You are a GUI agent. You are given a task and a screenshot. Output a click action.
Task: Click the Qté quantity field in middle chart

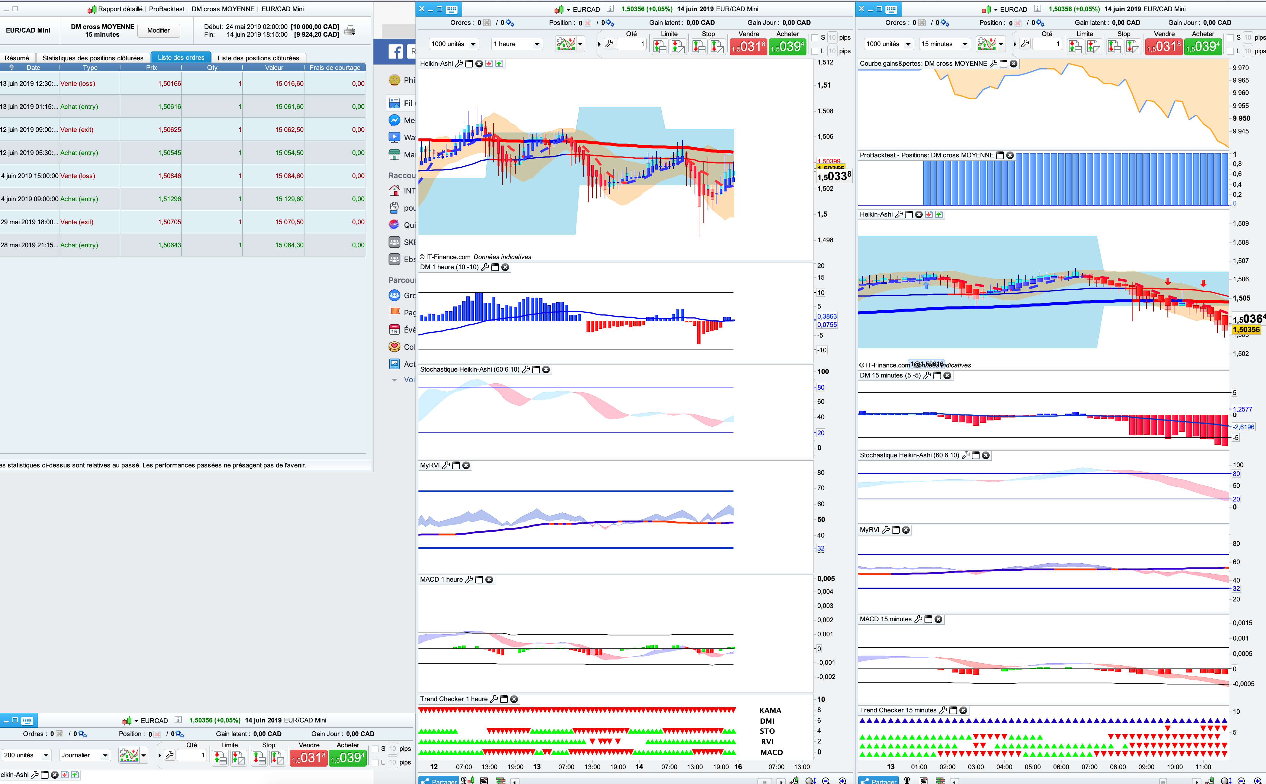[632, 44]
